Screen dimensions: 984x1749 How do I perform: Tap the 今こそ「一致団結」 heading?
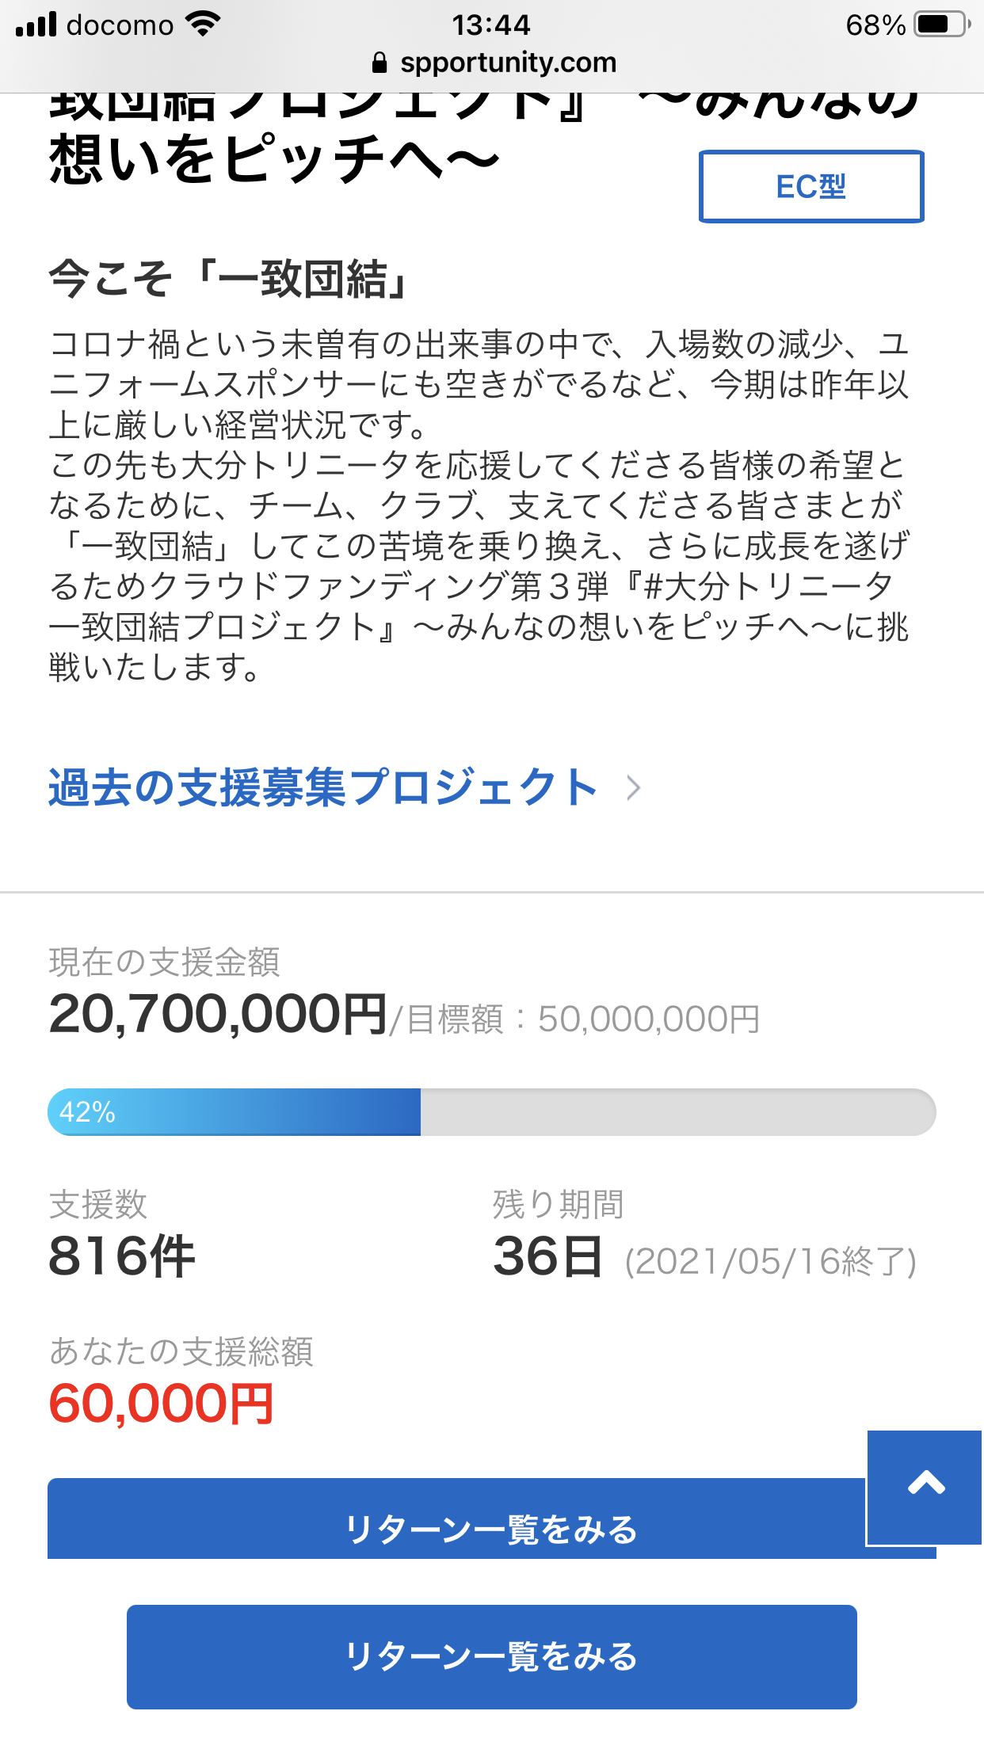(229, 280)
